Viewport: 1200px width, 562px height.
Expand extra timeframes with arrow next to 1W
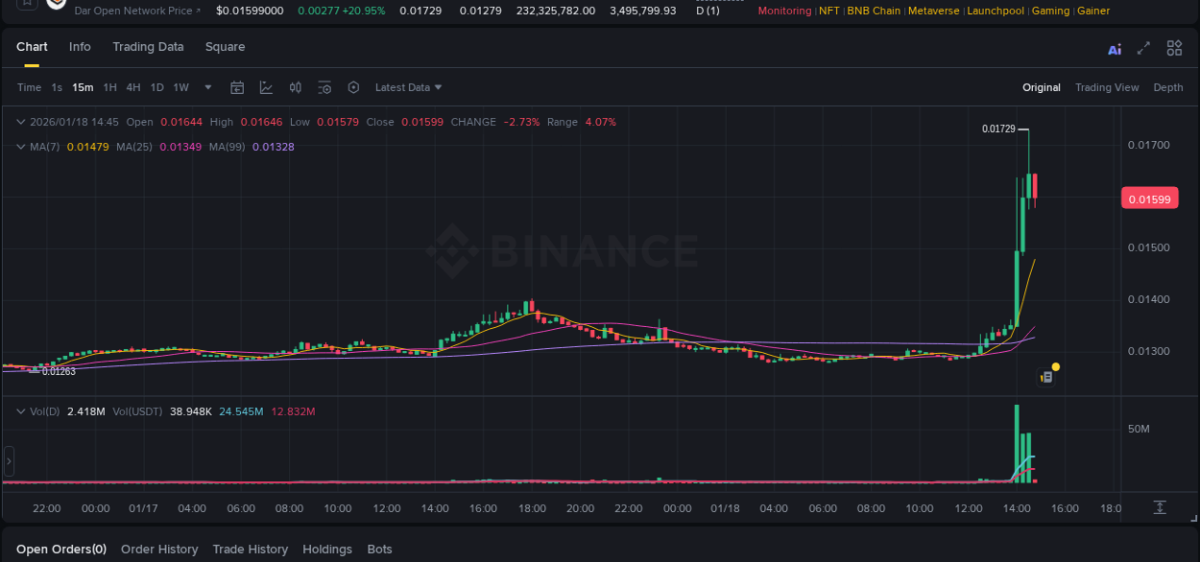pyautogui.click(x=205, y=86)
